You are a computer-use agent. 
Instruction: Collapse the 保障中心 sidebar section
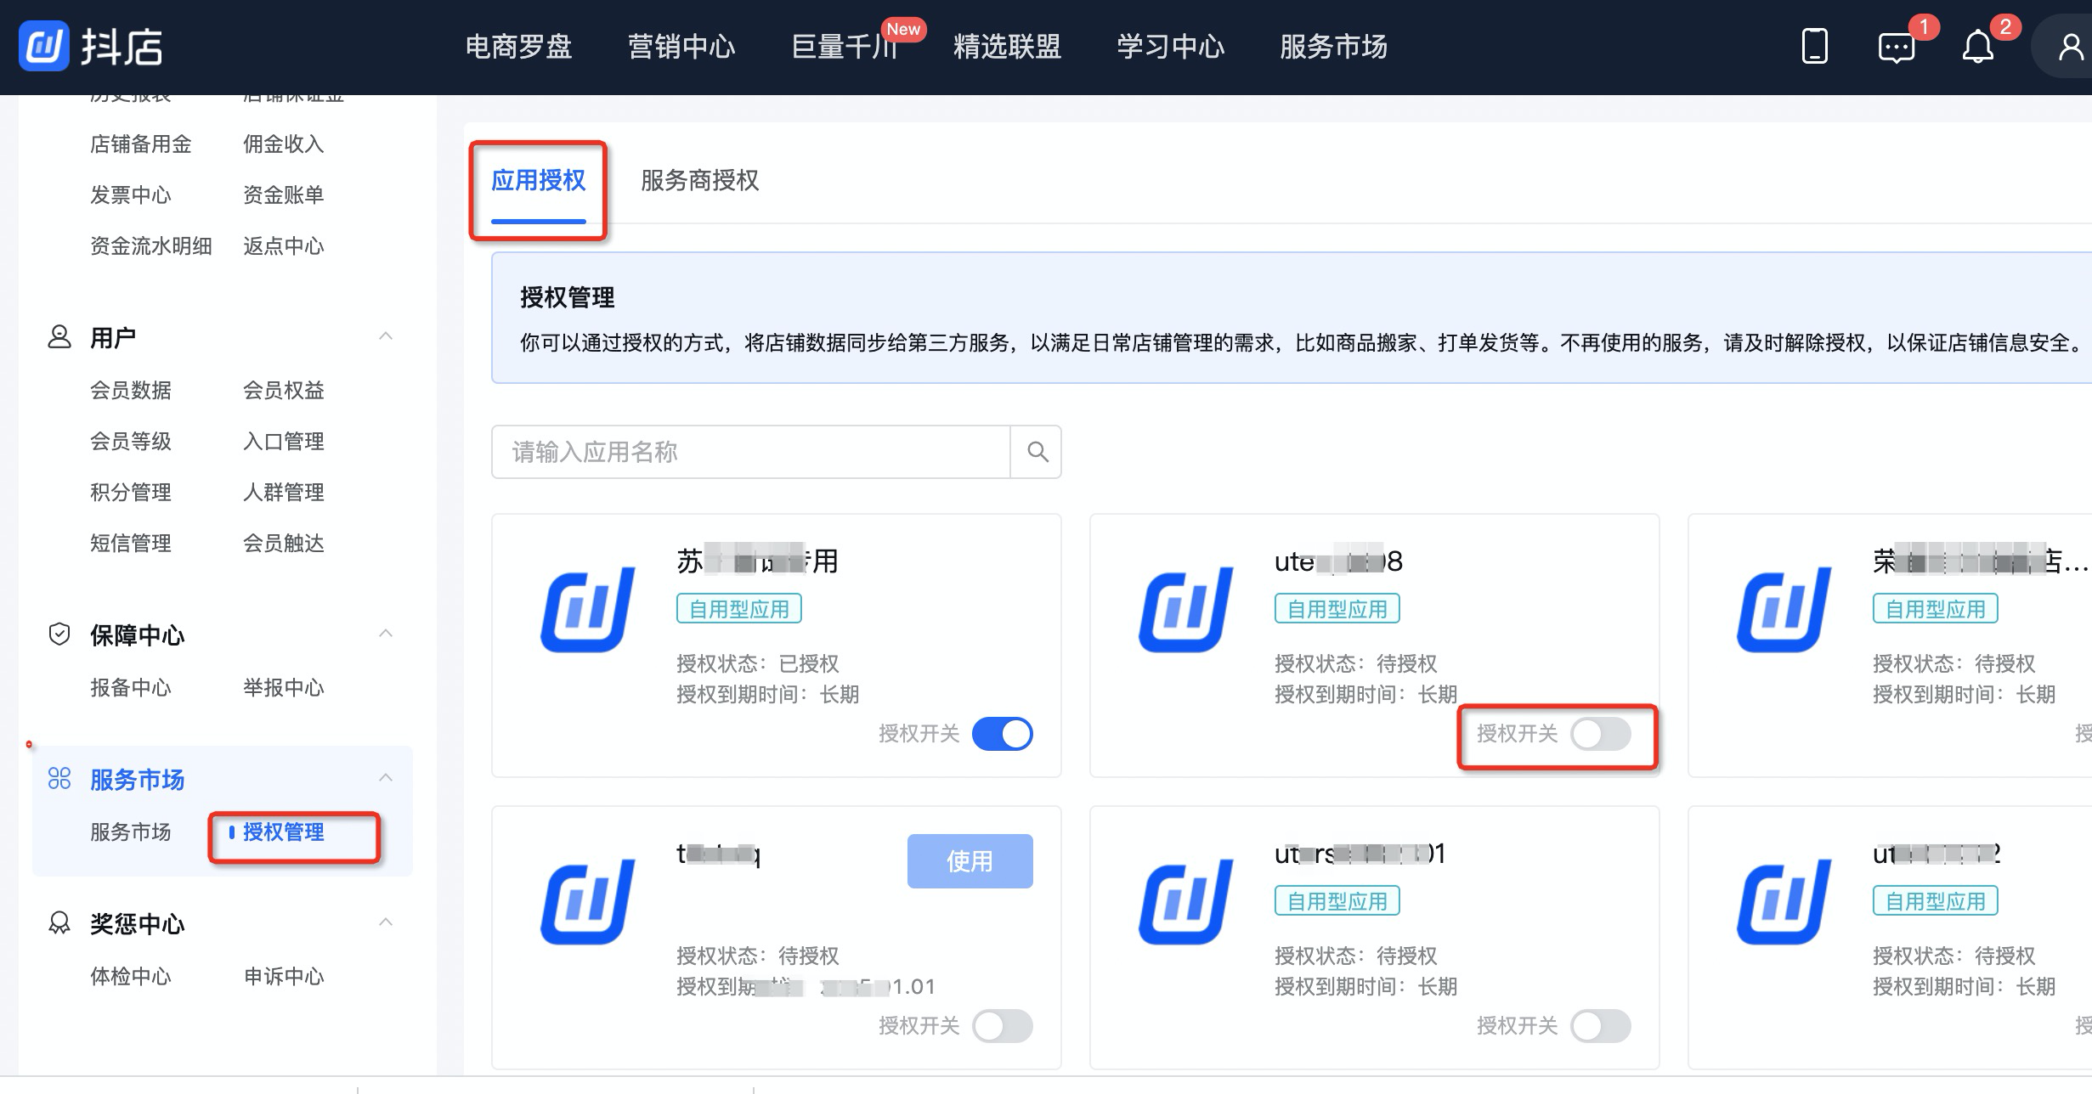click(x=386, y=634)
